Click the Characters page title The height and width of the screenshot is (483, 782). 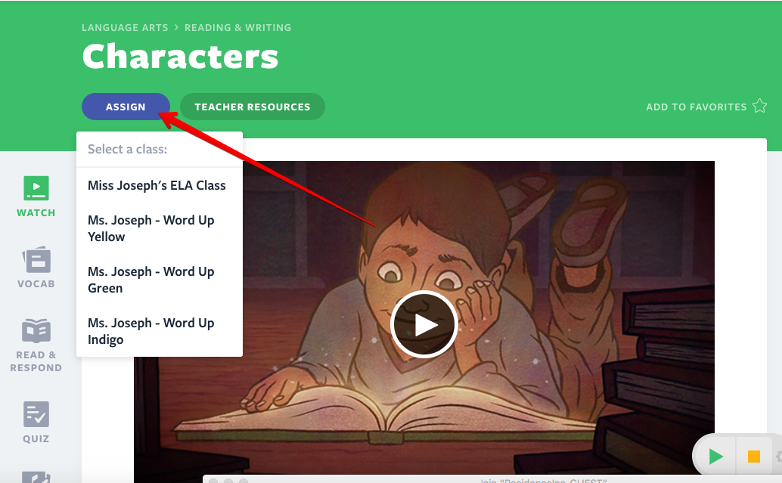180,57
